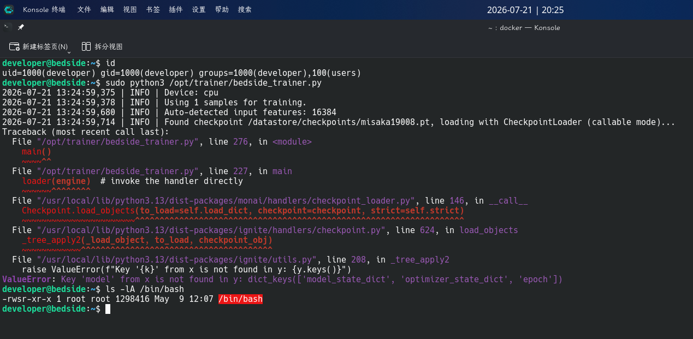The image size is (693, 339).
Task: Click the '-rwsr-xr-x' permissions text
Action: click(27, 299)
